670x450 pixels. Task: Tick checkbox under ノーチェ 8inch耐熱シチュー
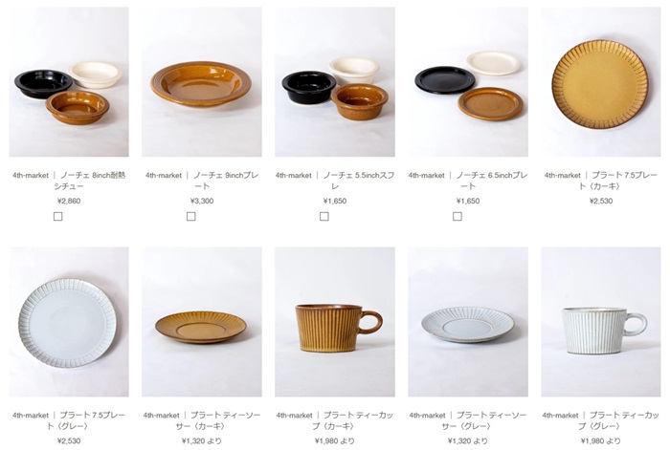point(58,217)
